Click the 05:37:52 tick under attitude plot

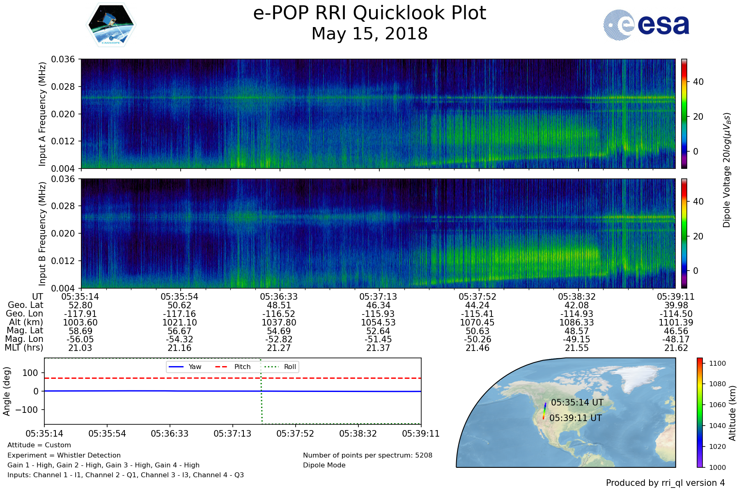pyautogui.click(x=295, y=434)
